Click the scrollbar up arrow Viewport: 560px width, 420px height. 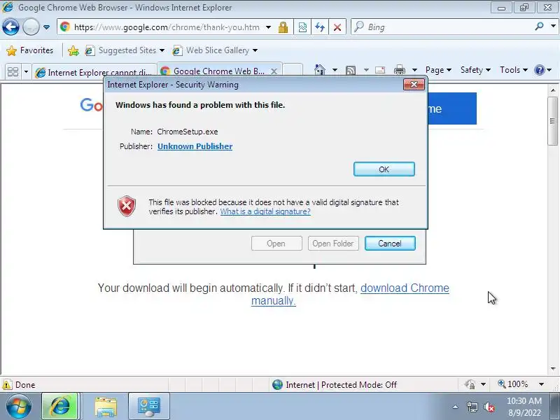pos(552,90)
